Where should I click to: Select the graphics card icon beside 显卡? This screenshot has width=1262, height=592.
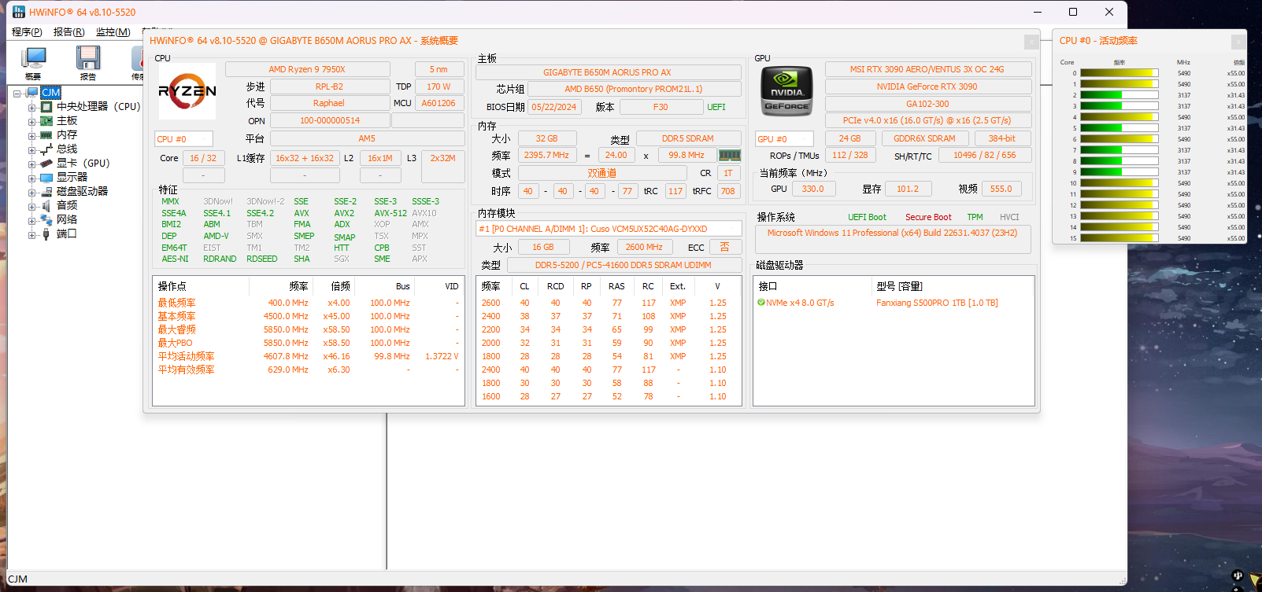point(46,164)
